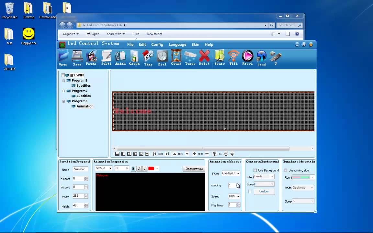Click the plus icon before 000
The width and height of the screenshot is (373, 233).
(x=194, y=154)
